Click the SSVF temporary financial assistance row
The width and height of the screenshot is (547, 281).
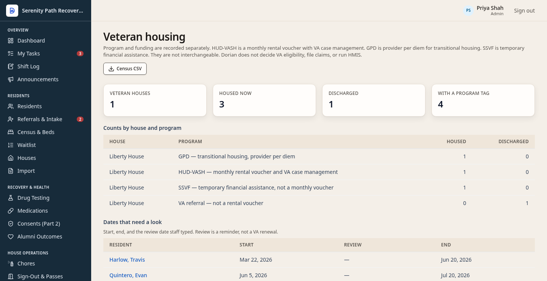click(319, 188)
